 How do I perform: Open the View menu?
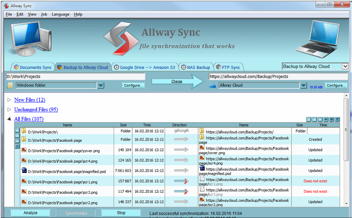pos(32,14)
